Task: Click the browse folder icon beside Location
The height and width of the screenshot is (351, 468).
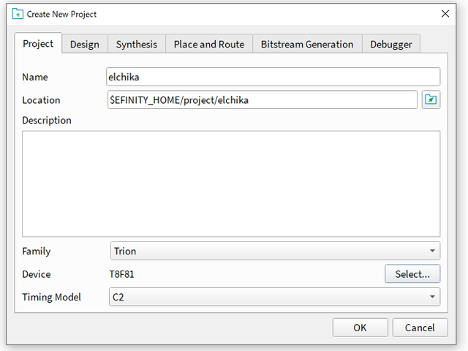Action: [x=431, y=100]
